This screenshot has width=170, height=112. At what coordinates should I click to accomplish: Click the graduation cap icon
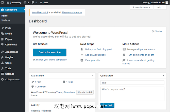pyautogui.click(x=124, y=60)
